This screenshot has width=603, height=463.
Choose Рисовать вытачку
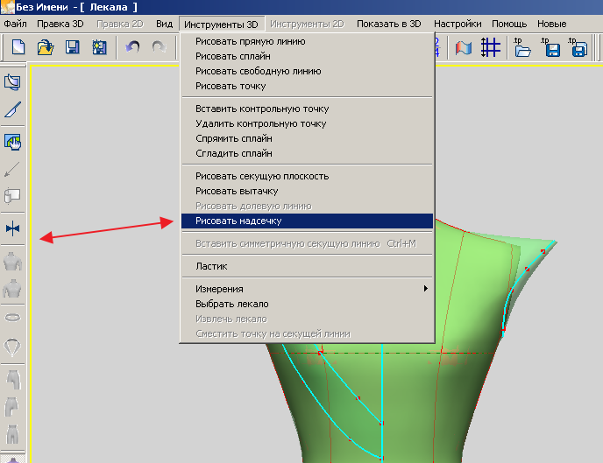pyautogui.click(x=307, y=191)
